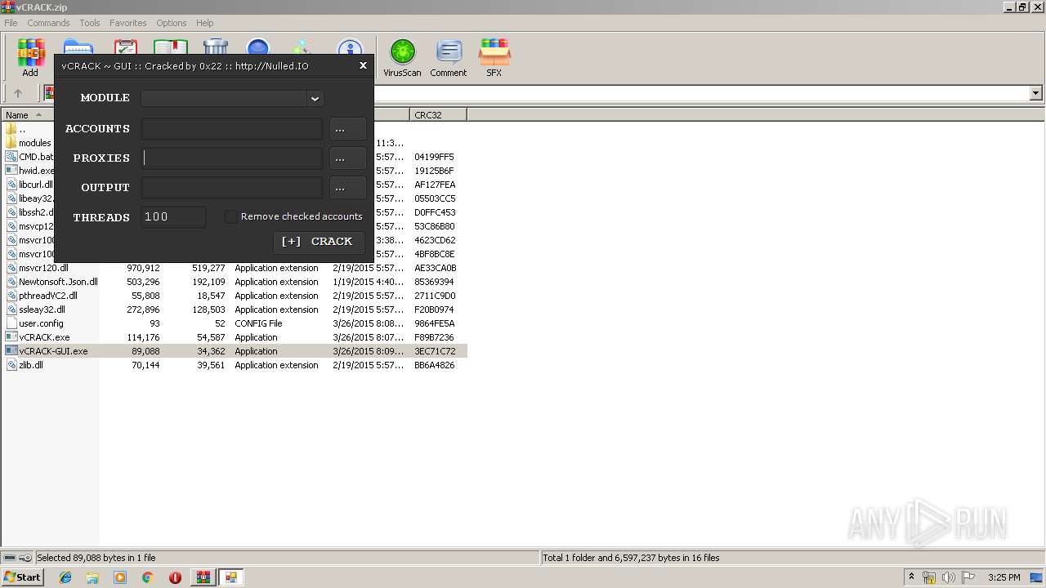The width and height of the screenshot is (1046, 588).
Task: Select the vCRACK.exe file icon
Action: pos(11,337)
